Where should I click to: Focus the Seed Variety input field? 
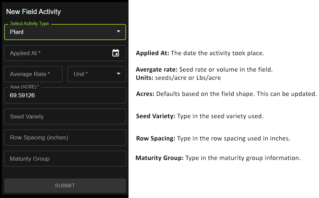click(x=65, y=116)
